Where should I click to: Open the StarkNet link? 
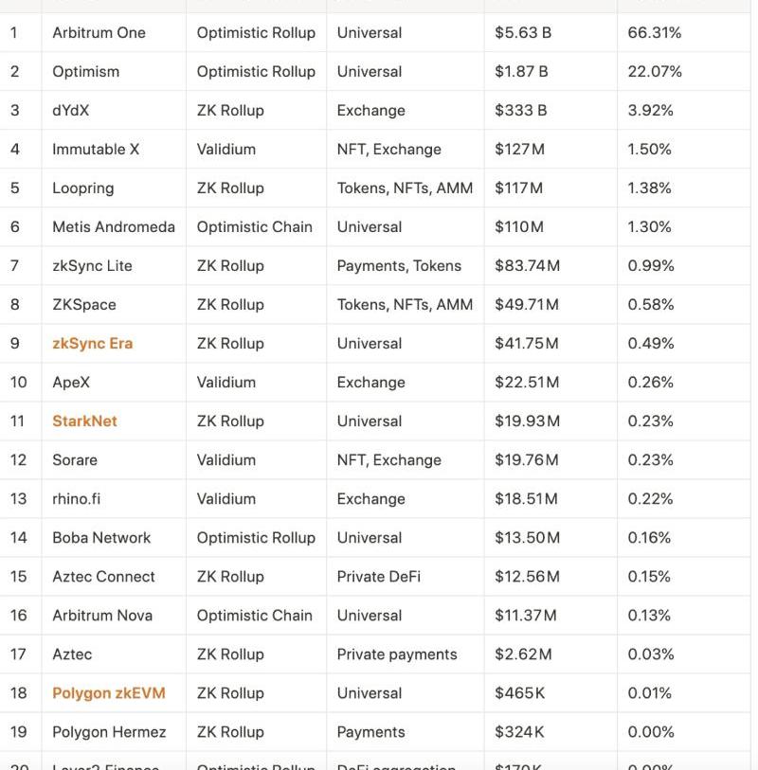tap(84, 421)
